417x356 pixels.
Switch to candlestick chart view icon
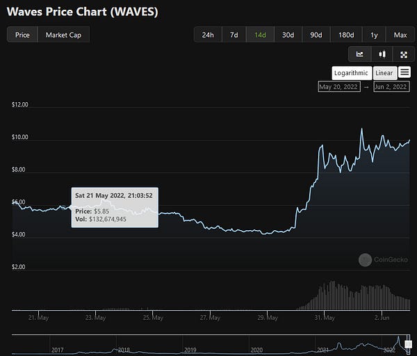coord(382,54)
